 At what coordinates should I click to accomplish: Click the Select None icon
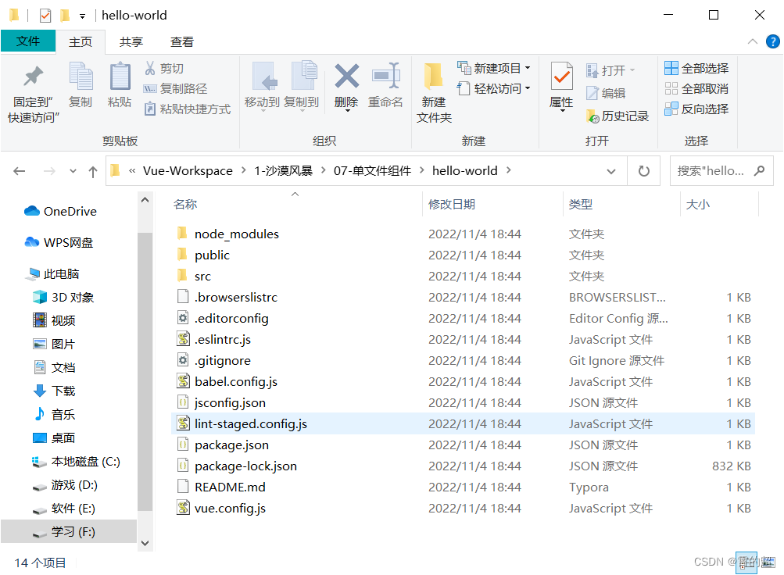click(671, 88)
